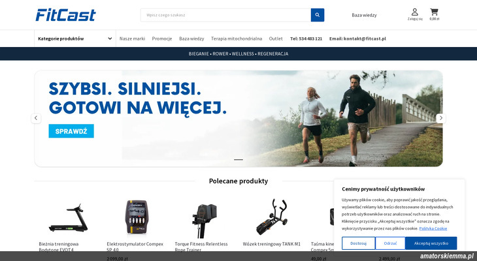The width and height of the screenshot is (477, 261).
Task: Accept all cookies with Akceptuj wszystko
Action: tap(431, 243)
